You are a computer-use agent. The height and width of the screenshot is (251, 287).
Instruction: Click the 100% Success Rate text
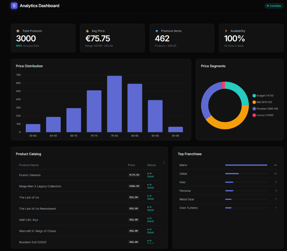[27, 46]
